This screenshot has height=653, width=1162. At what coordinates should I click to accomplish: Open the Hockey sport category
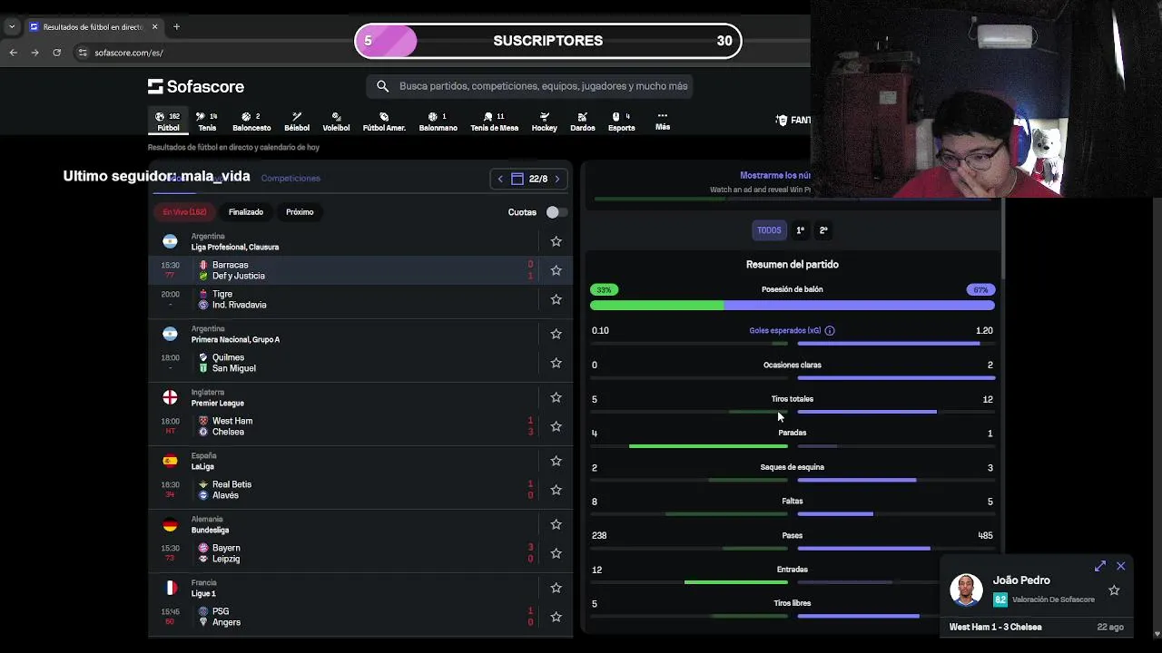[x=544, y=122]
